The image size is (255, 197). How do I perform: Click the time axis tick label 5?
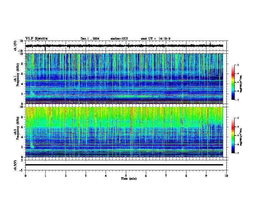(126, 176)
